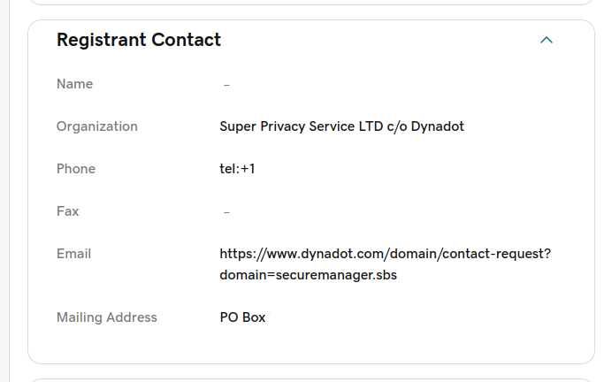Click the gray strip at left edge

[4, 191]
